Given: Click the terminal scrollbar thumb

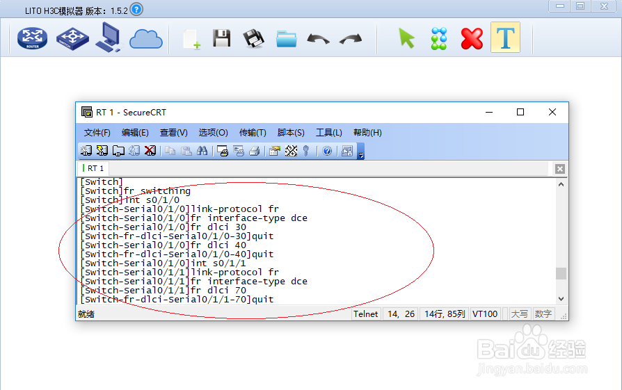Looking at the screenshot, I should [x=561, y=273].
